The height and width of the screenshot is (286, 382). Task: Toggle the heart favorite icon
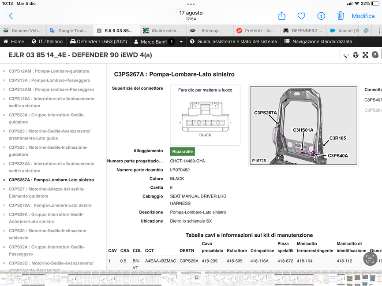(x=301, y=16)
